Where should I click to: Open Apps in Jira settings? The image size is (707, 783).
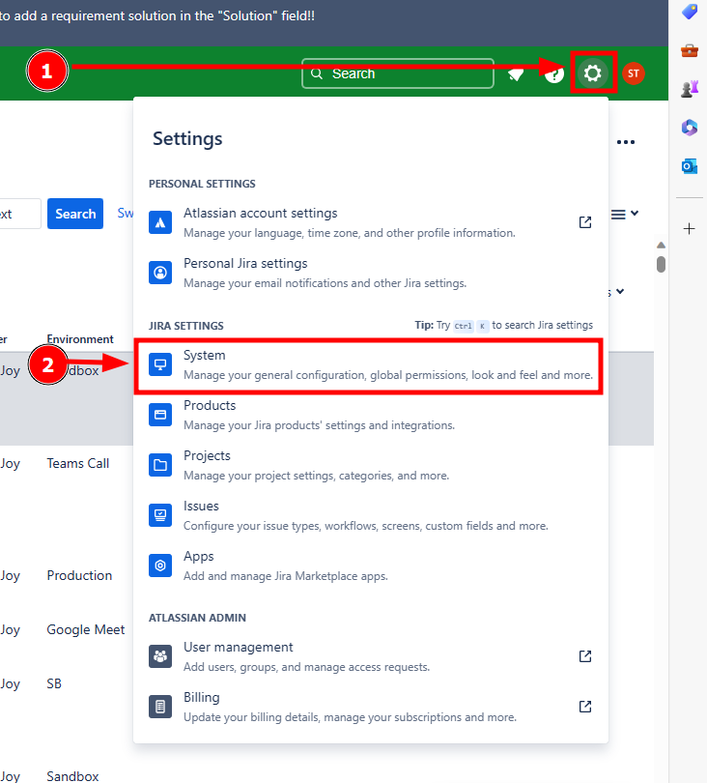(x=370, y=566)
